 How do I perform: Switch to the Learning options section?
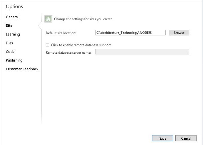coord(13,35)
